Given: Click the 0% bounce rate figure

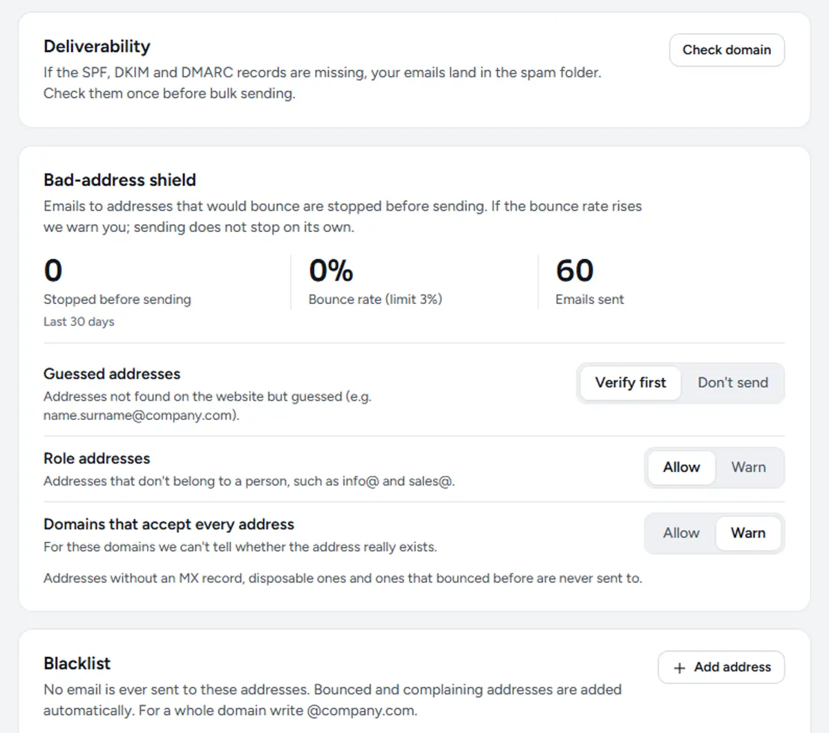Looking at the screenshot, I should point(331,270).
